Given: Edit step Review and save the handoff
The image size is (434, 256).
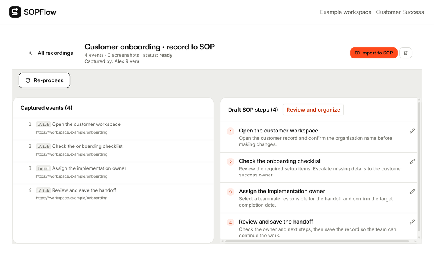Looking at the screenshot, I should (412, 222).
